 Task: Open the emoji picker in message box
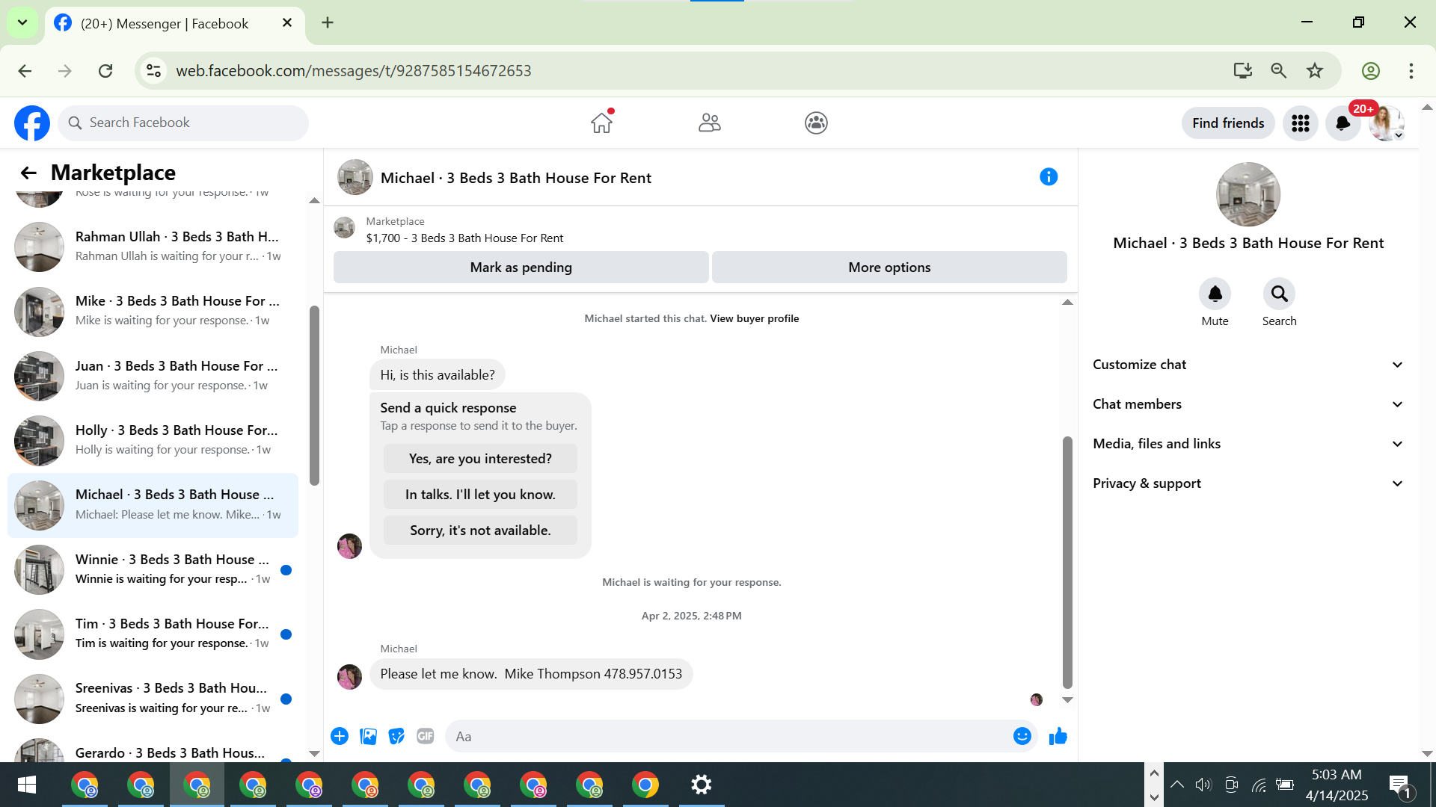pyautogui.click(x=1022, y=737)
